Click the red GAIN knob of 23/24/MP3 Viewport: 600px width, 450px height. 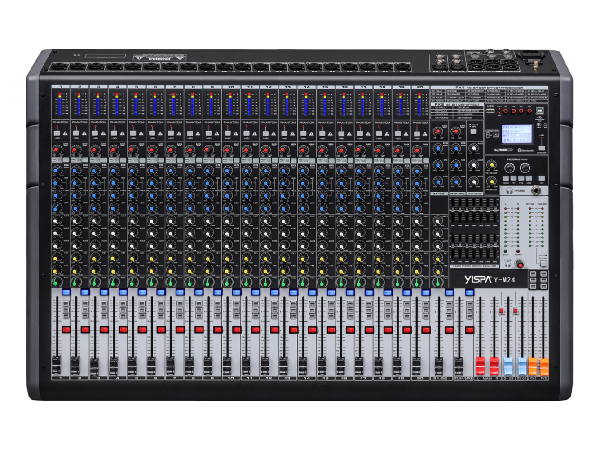[x=456, y=132]
